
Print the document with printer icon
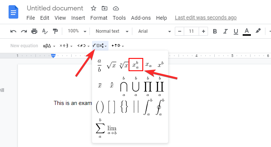point(34,31)
